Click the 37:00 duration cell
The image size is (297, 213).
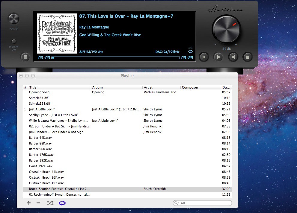pyautogui.click(x=226, y=189)
